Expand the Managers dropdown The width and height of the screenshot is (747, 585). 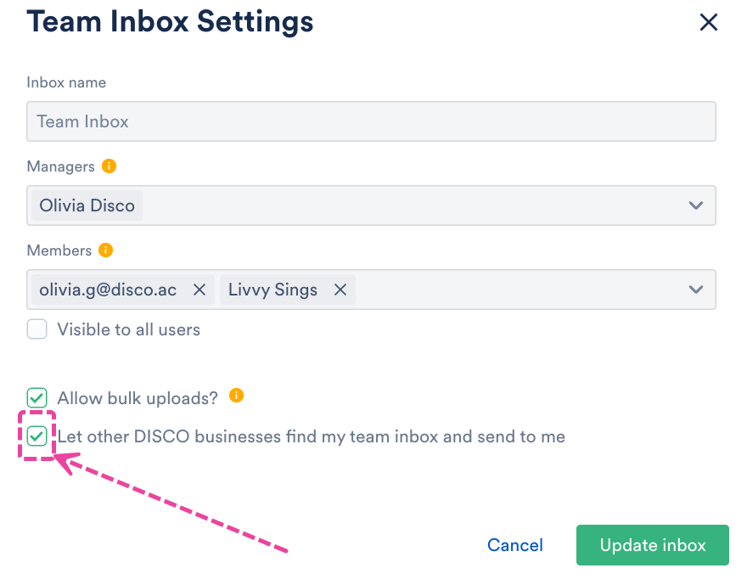coord(696,205)
